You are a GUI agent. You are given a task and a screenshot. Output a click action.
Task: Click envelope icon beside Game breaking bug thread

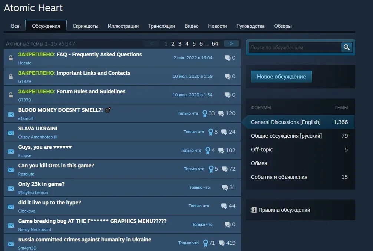point(11,225)
